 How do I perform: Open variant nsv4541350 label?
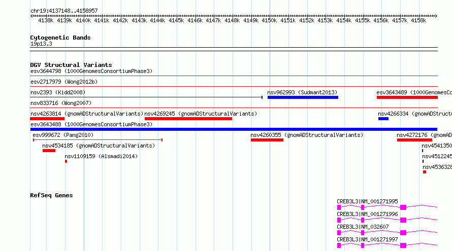tap(437, 146)
